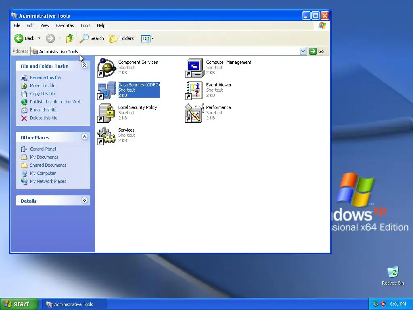This screenshot has height=310, width=413.
Task: Open the Help menu
Action: [101, 25]
